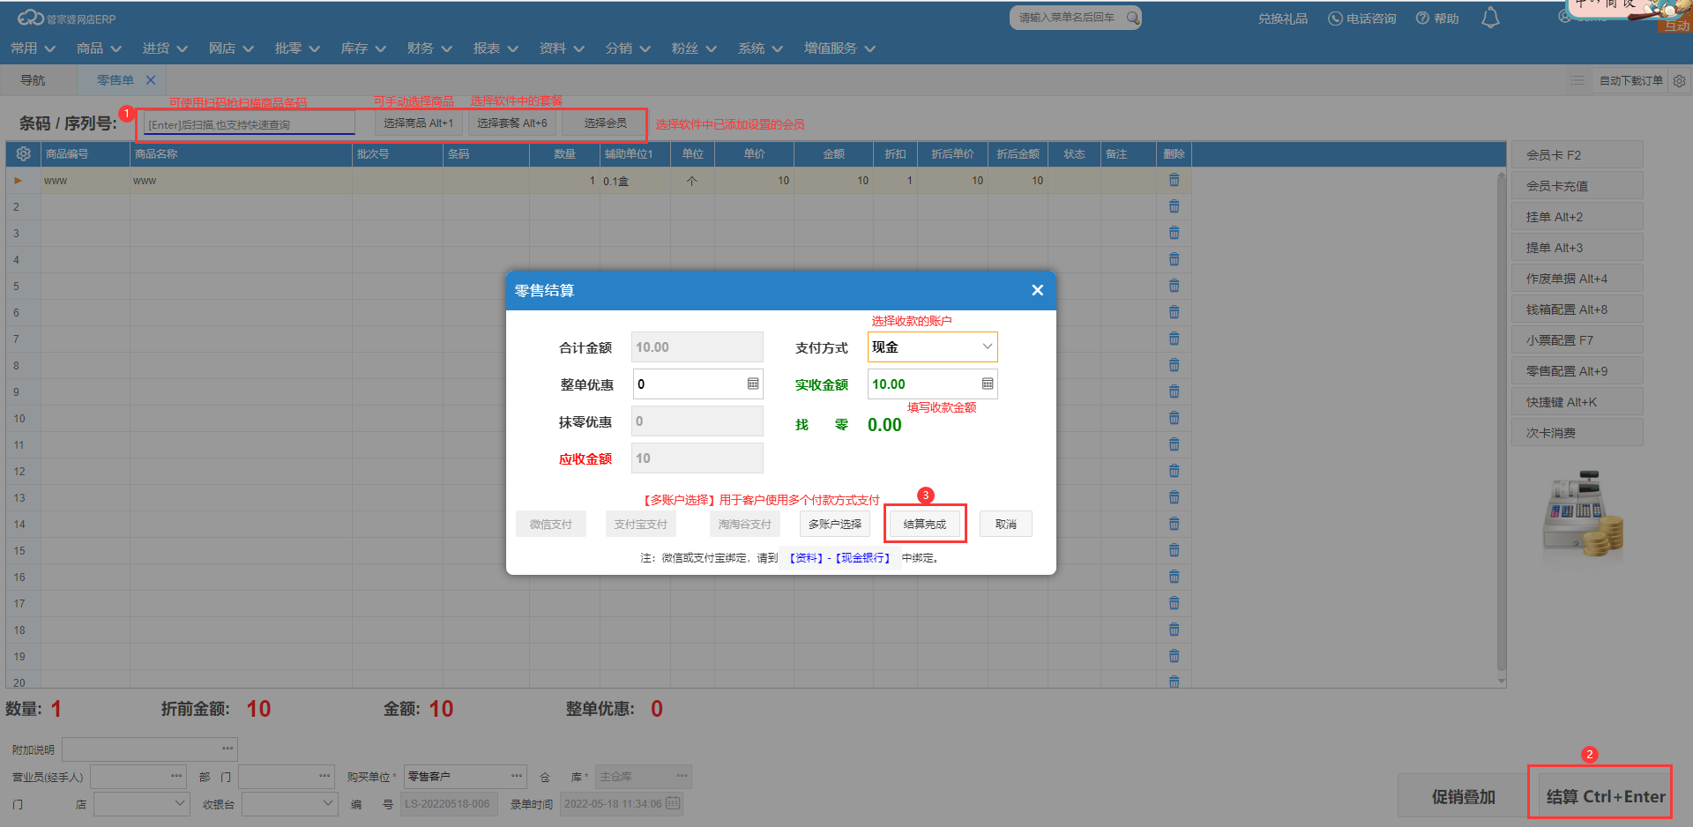The width and height of the screenshot is (1693, 827).
Task: Open the grid column settings gear icon
Action: [23, 154]
